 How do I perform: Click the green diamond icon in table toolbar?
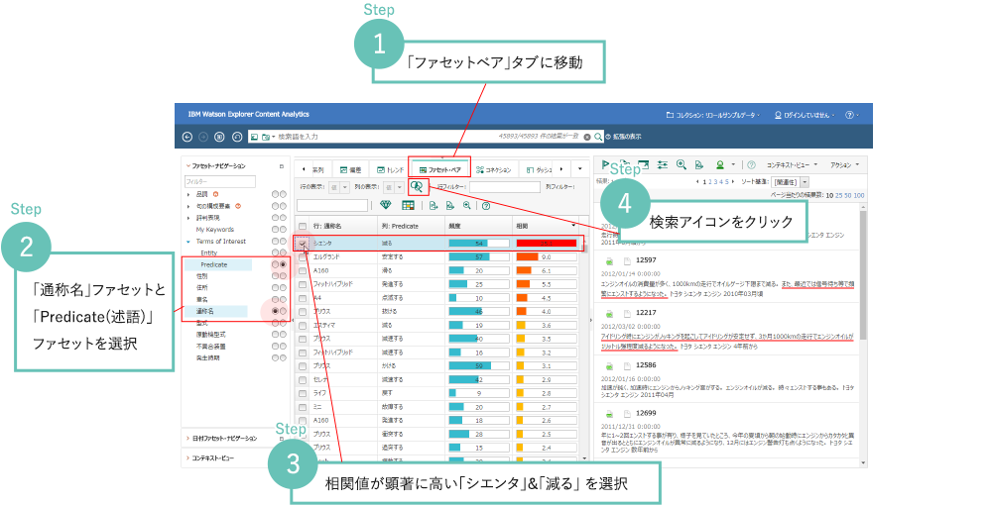(x=385, y=205)
